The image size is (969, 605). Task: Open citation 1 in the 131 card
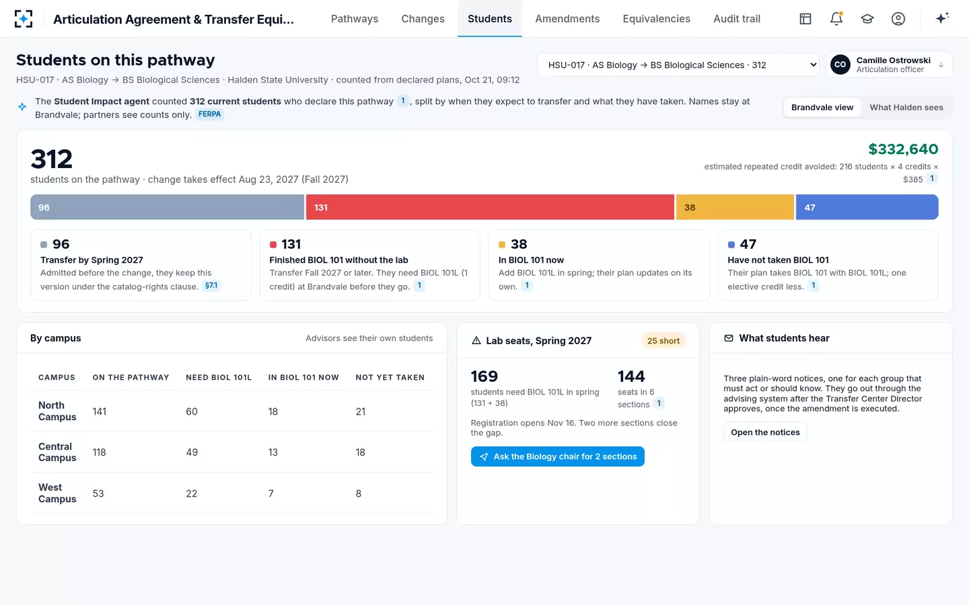click(x=419, y=286)
